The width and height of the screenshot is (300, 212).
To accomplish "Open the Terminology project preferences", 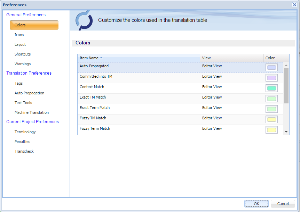I will [25, 132].
